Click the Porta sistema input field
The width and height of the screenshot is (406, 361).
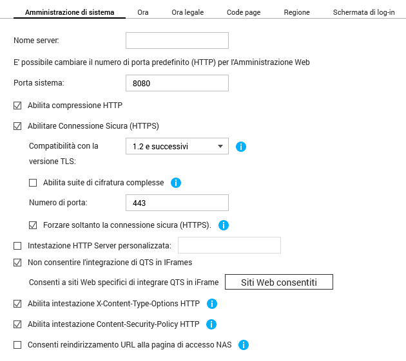(x=177, y=83)
